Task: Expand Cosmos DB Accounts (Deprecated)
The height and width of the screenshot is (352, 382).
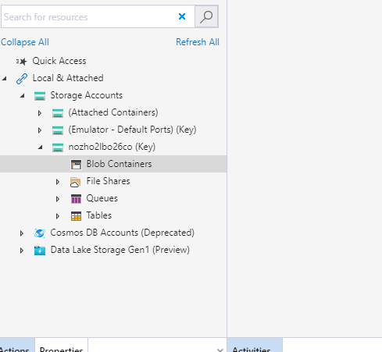Action: click(22, 233)
